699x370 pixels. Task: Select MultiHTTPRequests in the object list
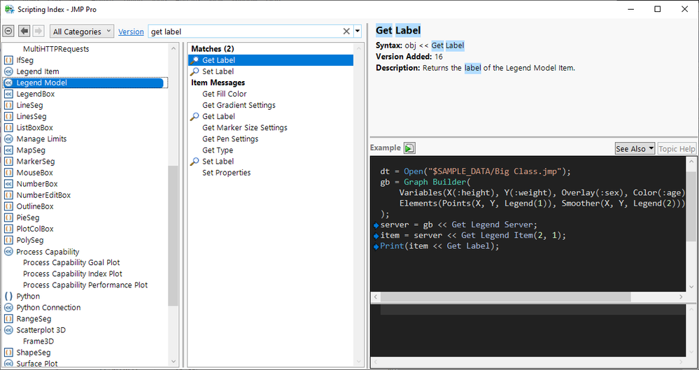(56, 49)
